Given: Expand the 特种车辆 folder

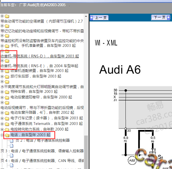Looking at the screenshot, I should [2, 92].
